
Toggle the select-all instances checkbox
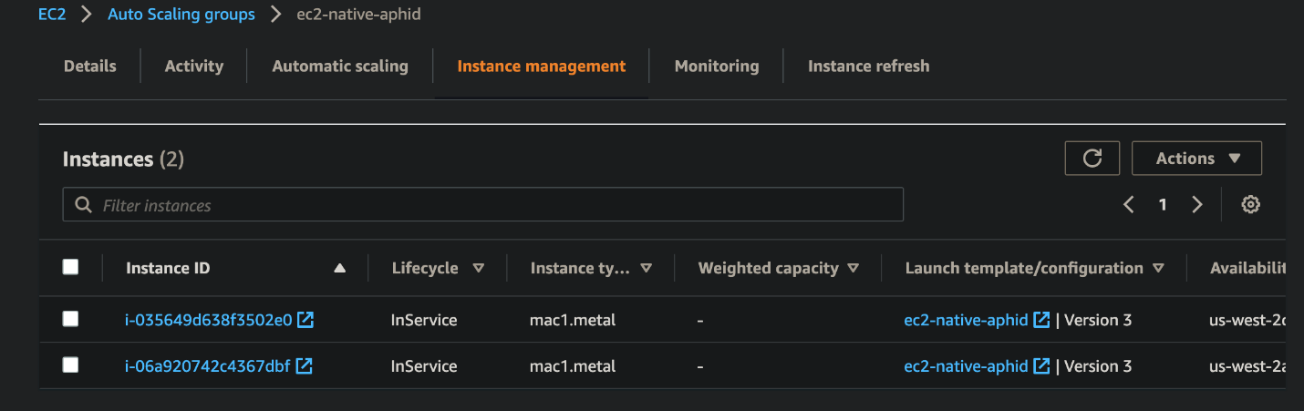coord(70,267)
